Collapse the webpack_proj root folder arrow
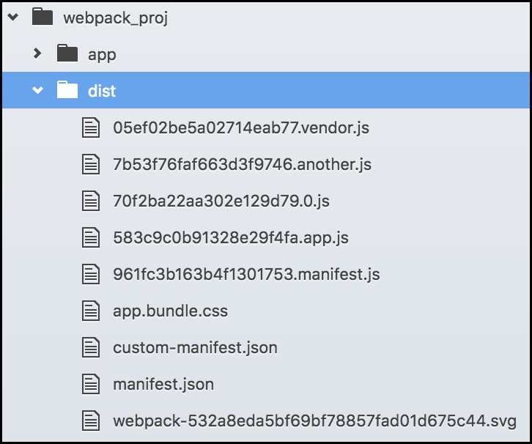 [x=12, y=18]
